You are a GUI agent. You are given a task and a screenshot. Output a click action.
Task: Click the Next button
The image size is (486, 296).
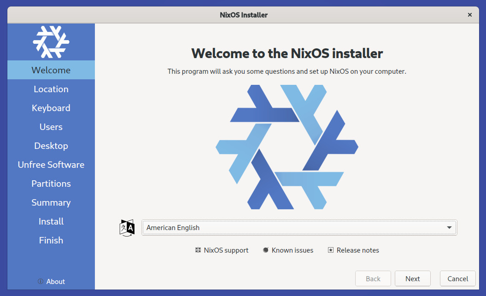(x=413, y=278)
